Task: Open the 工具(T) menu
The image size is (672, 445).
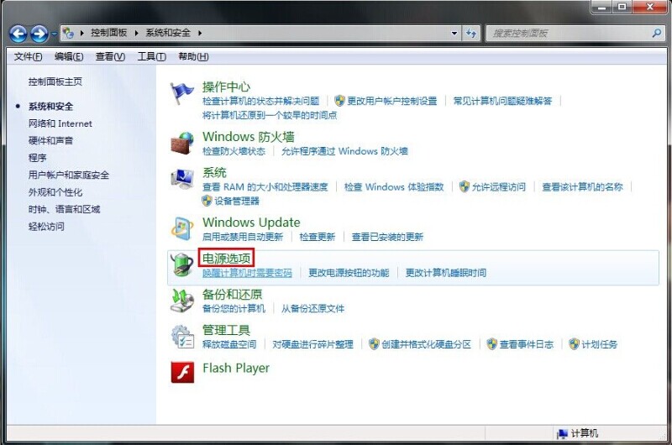Action: pos(151,56)
